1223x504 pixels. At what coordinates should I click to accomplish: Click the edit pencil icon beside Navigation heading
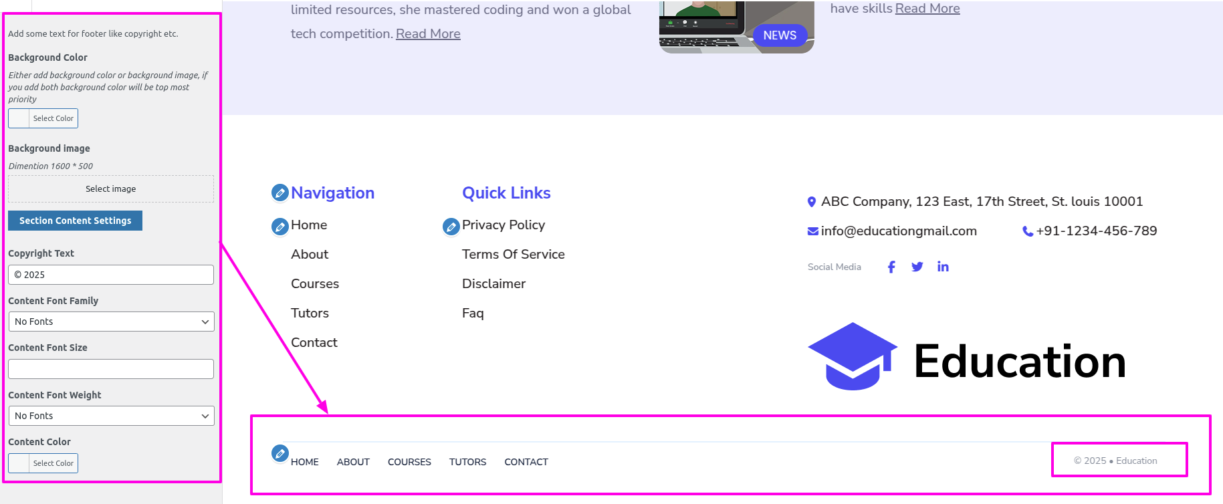[x=280, y=193]
